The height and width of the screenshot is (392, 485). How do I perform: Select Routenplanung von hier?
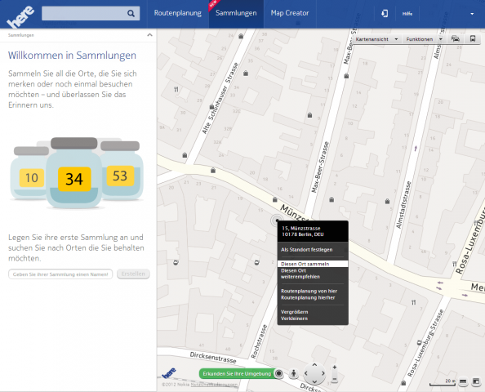coord(309,291)
